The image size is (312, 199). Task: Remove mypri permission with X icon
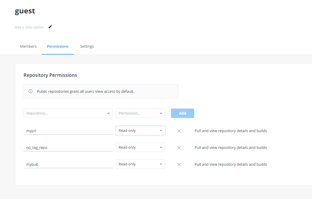[x=179, y=131]
